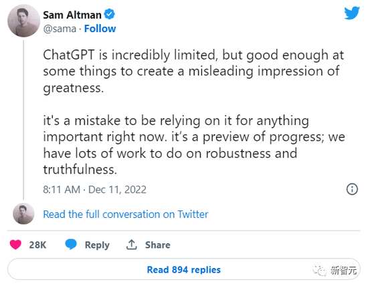Click the Share label

[x=158, y=245]
